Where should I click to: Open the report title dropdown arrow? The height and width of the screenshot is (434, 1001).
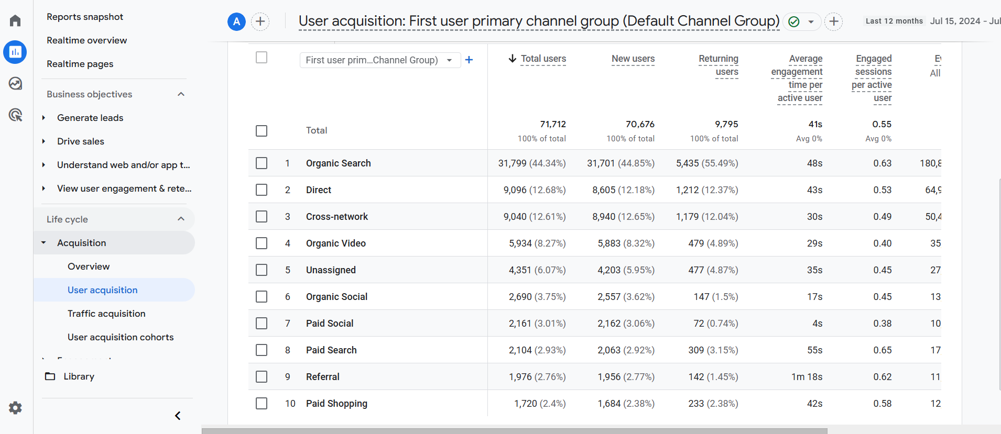point(811,22)
